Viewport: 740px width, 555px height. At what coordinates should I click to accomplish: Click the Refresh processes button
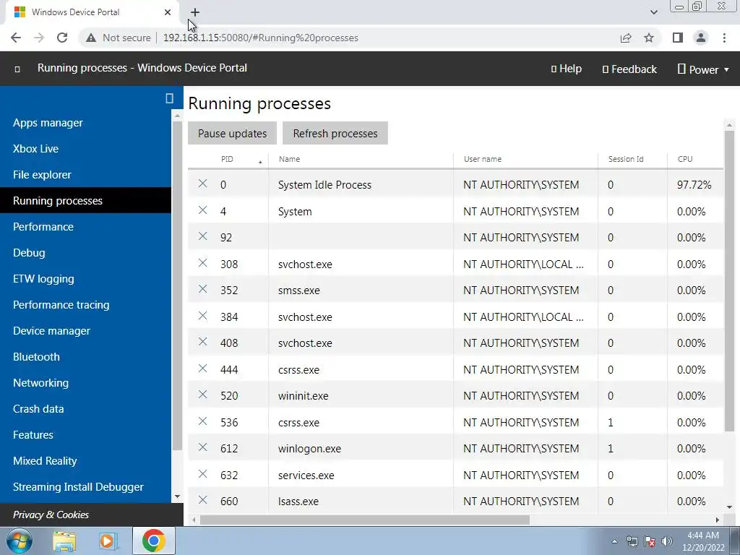click(x=335, y=133)
